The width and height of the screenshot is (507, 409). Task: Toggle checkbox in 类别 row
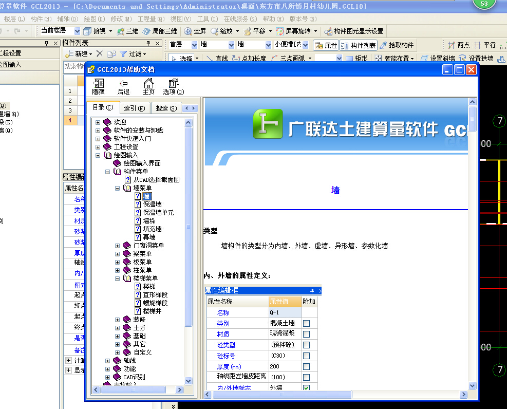pos(306,323)
